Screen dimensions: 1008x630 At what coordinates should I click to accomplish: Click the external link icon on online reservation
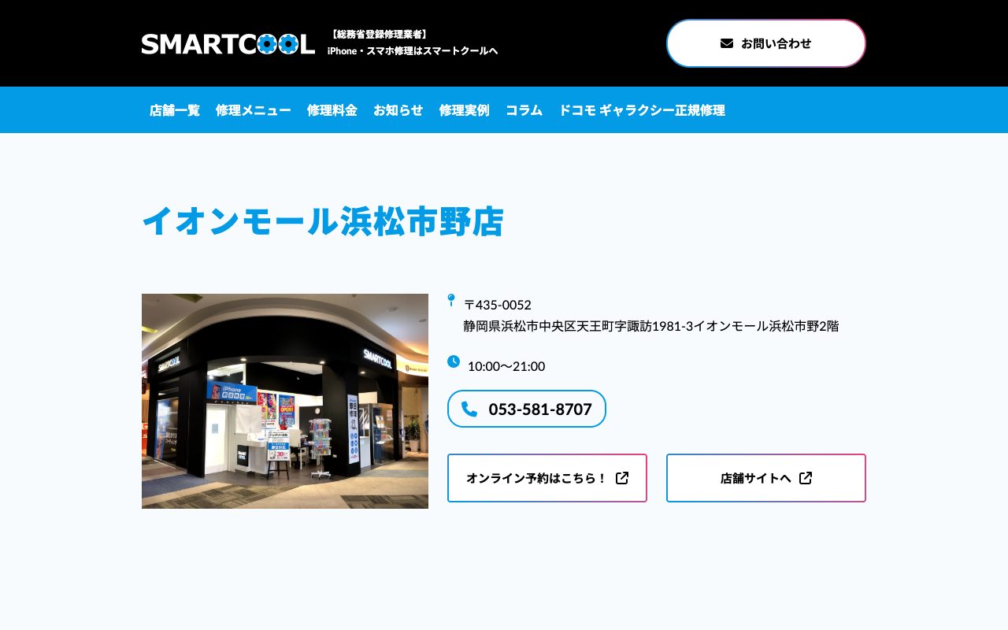click(622, 478)
